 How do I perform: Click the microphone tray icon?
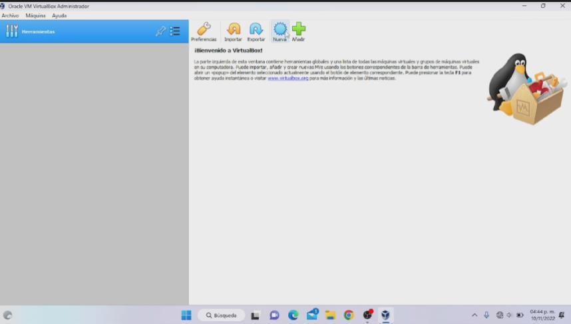(x=486, y=315)
